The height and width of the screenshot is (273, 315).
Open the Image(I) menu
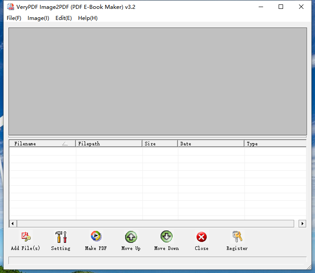(38, 18)
